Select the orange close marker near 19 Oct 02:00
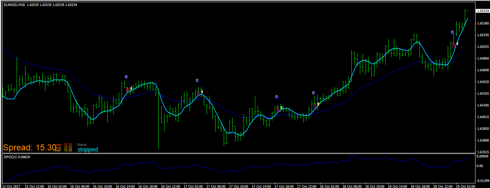 [x=457, y=43]
